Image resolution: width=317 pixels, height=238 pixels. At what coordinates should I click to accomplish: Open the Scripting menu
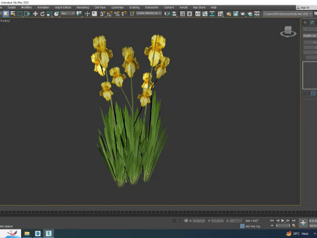[x=134, y=7]
